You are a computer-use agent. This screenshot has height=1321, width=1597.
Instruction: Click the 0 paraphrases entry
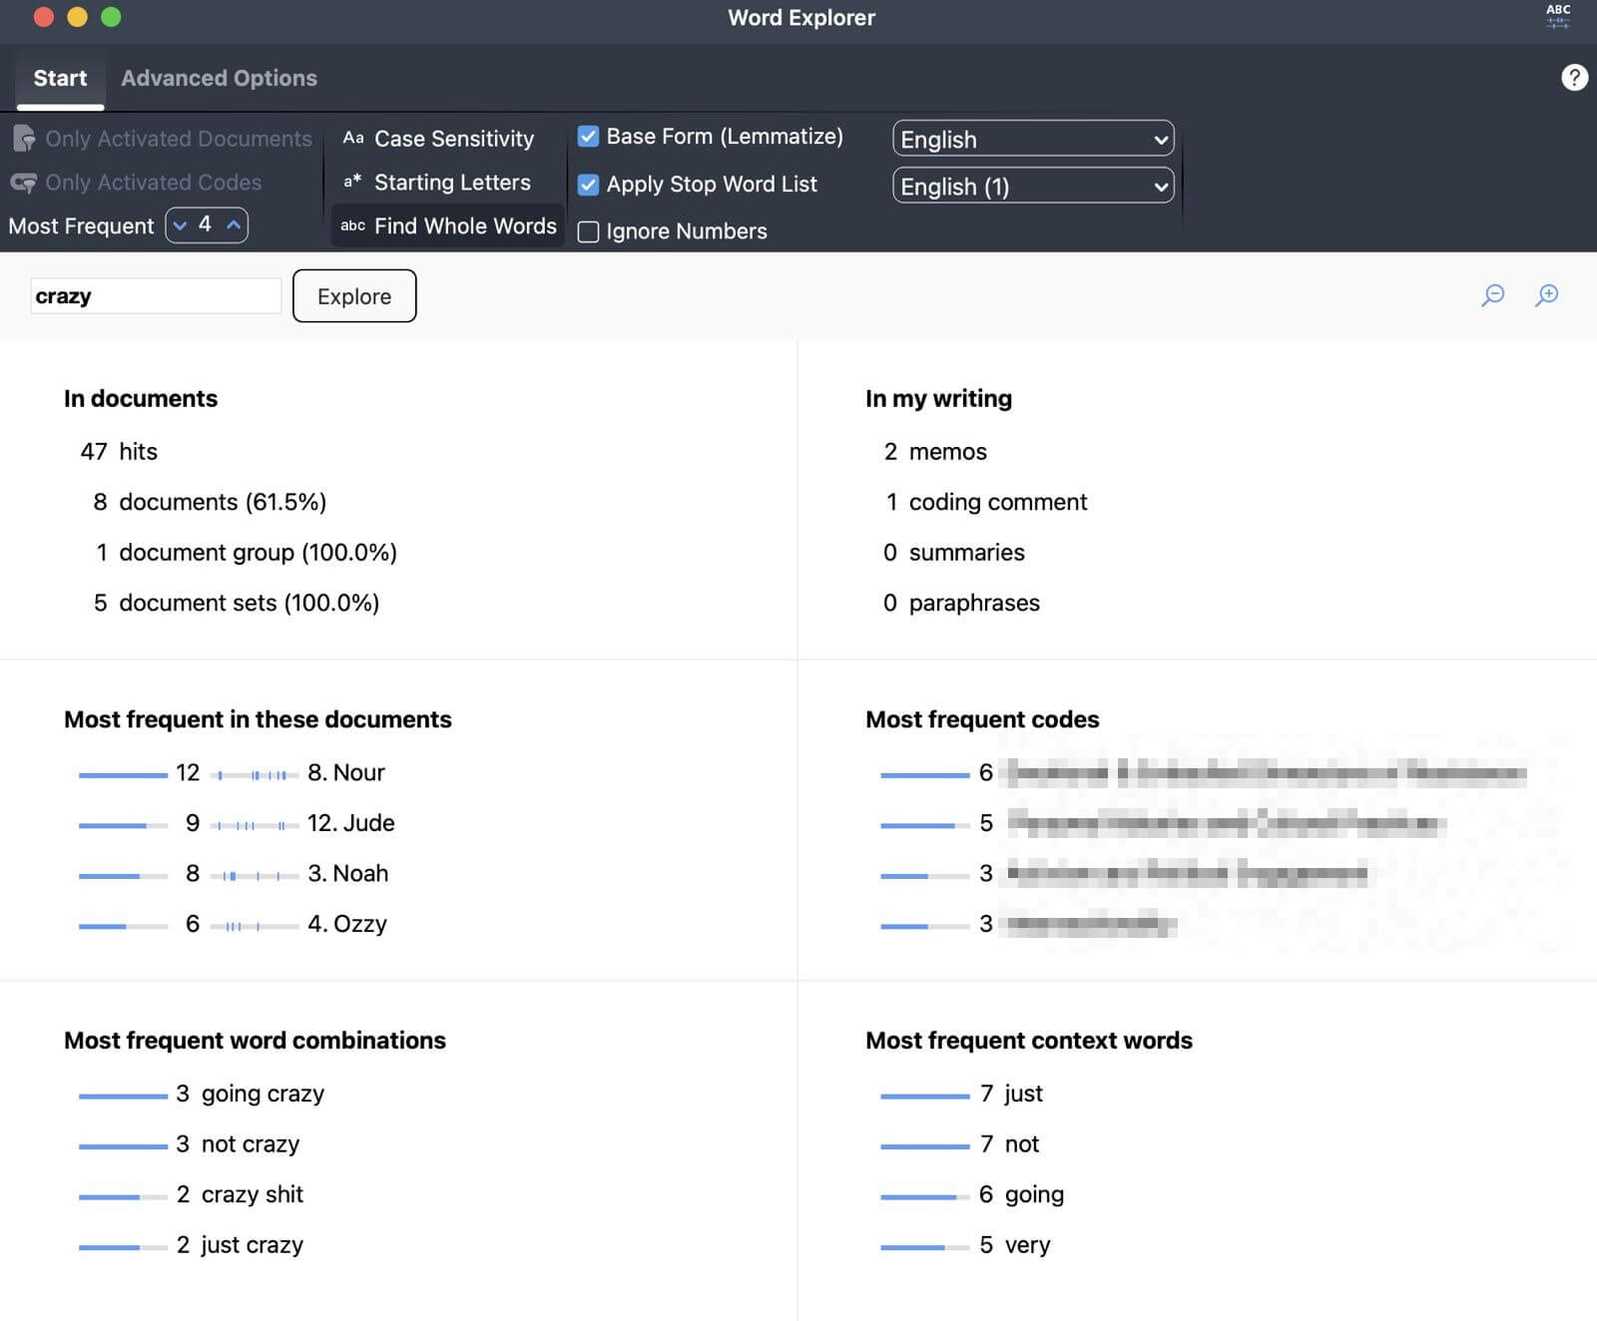961,603
